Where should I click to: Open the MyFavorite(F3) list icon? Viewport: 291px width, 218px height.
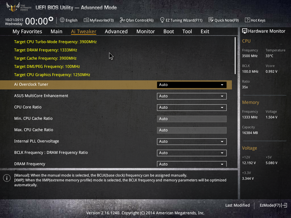click(86, 20)
